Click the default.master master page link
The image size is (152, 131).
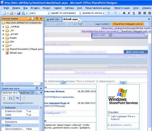tap(126, 28)
